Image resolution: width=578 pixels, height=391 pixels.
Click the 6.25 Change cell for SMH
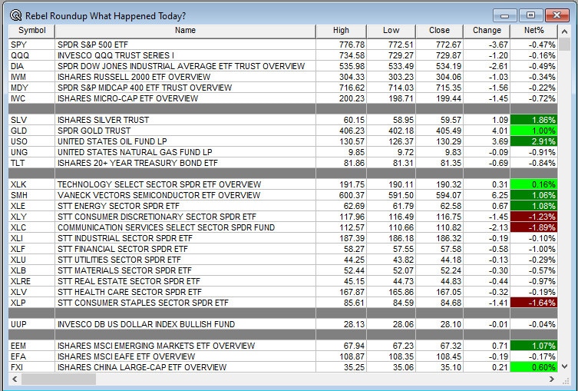coord(487,195)
